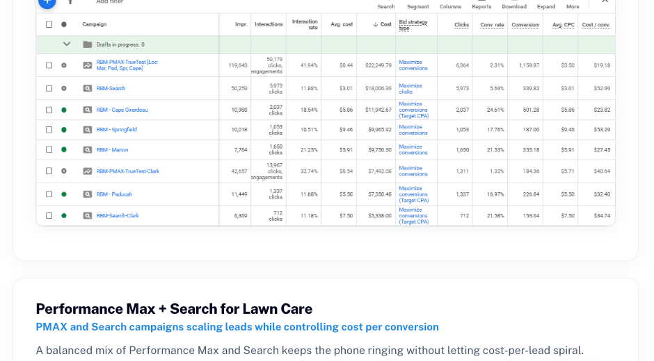Open the RBM-PMAX-TrueTest-Clark campaign link
This screenshot has width=654, height=361.
tap(127, 171)
